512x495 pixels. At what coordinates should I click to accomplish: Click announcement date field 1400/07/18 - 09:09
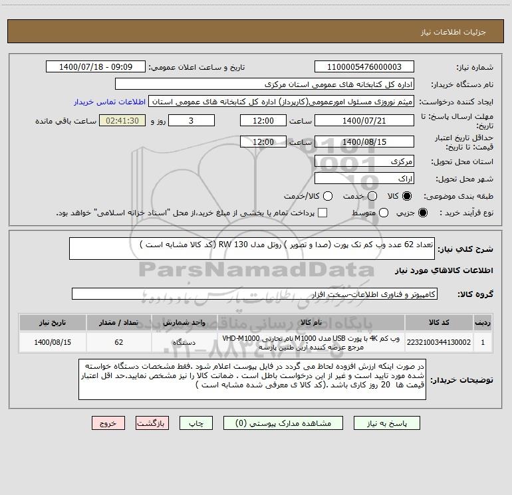tap(96, 67)
